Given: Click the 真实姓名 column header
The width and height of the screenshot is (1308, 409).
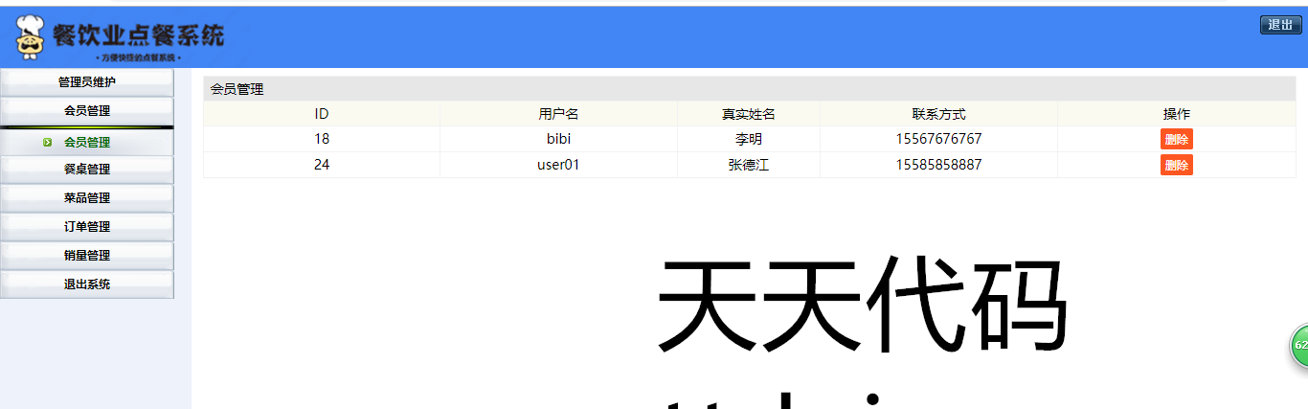Looking at the screenshot, I should (x=748, y=114).
